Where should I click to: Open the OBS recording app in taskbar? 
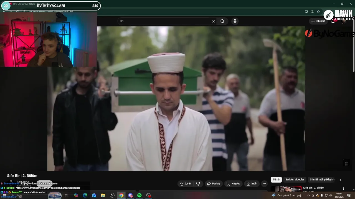(149, 195)
